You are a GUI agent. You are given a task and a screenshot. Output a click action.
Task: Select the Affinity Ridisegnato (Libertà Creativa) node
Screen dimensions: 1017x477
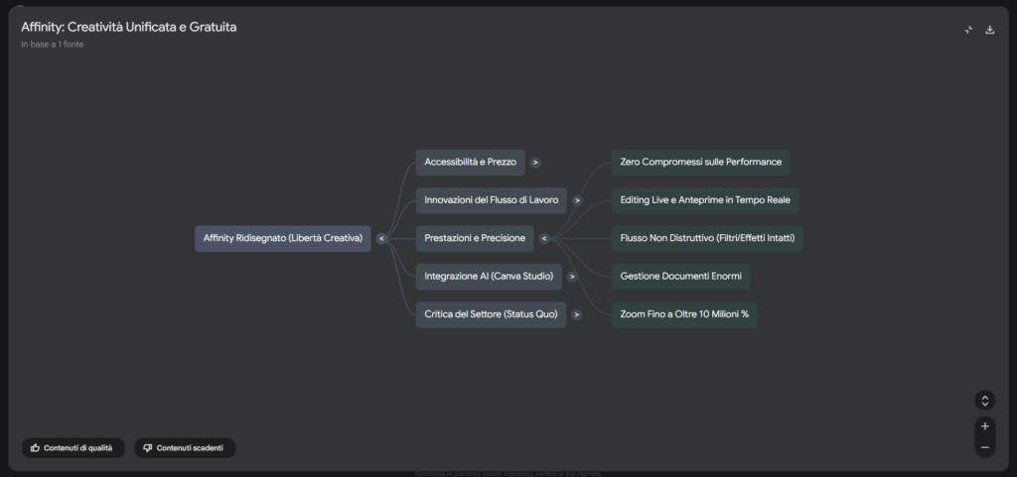coord(282,238)
